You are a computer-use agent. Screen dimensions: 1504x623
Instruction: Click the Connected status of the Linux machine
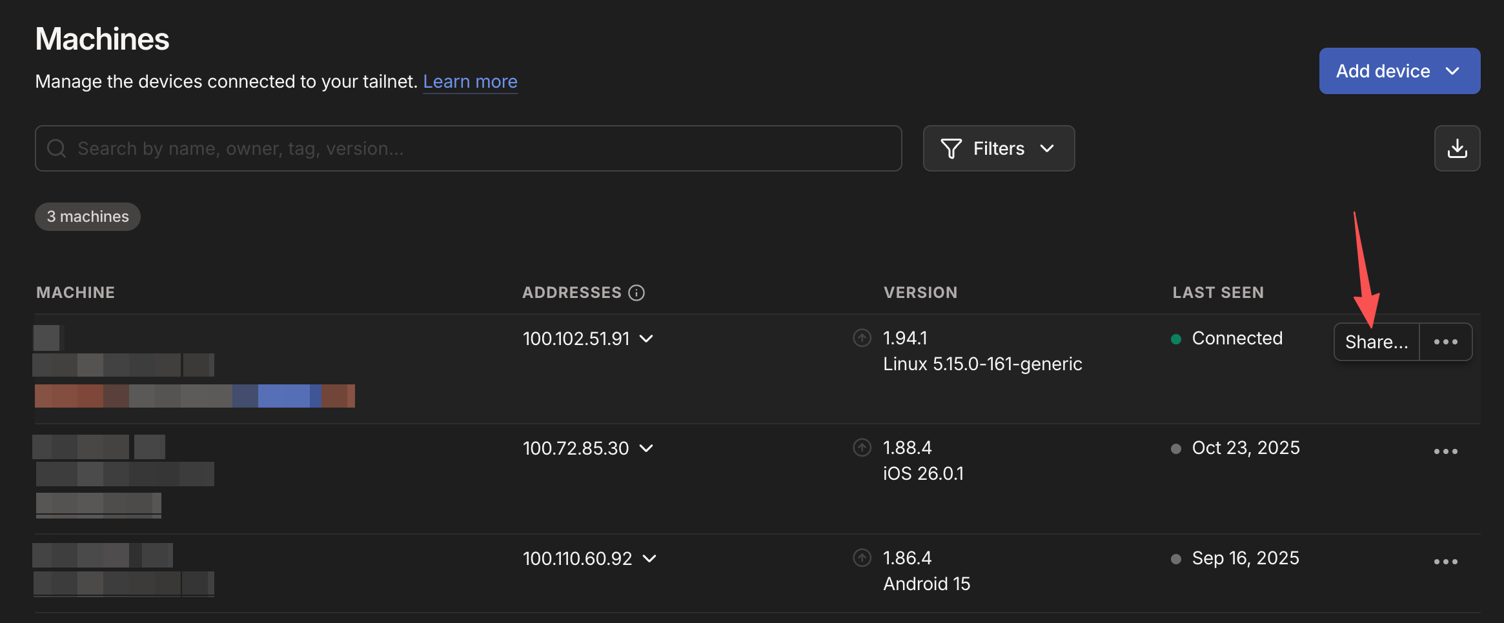[x=1236, y=338]
